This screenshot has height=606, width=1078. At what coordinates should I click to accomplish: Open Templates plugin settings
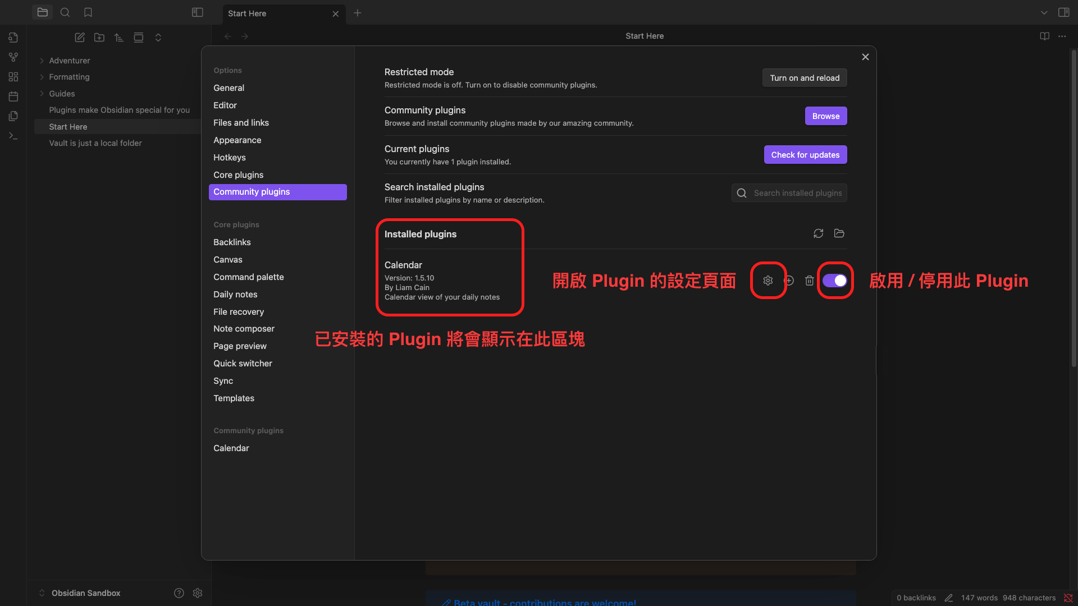coord(278,398)
